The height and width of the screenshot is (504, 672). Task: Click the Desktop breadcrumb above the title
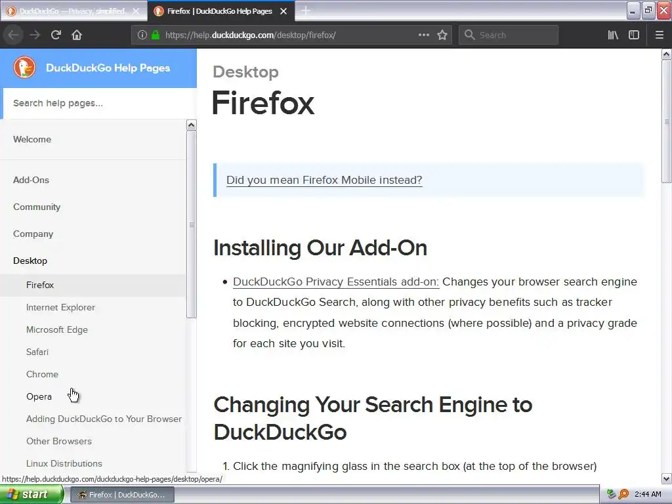pos(245,72)
